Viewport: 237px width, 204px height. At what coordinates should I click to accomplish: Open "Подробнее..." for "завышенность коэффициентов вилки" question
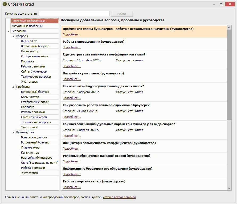[72, 66]
